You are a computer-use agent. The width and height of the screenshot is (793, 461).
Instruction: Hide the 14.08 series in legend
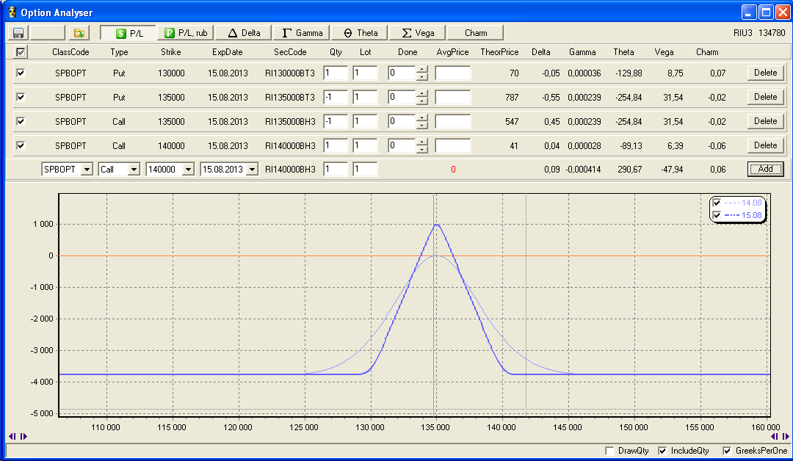(717, 203)
